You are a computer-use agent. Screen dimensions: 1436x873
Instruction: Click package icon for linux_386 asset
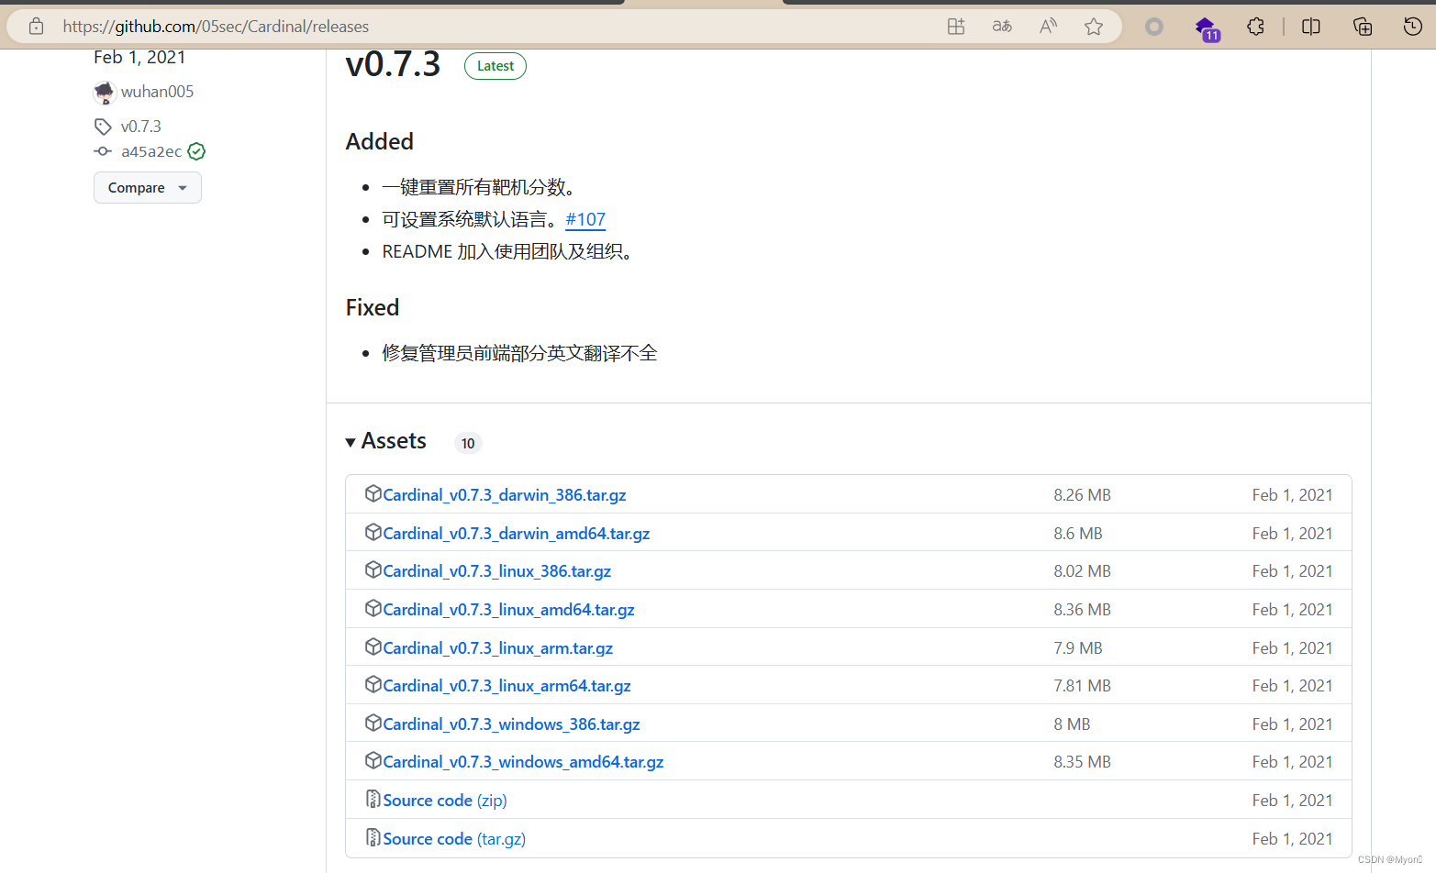(x=373, y=569)
